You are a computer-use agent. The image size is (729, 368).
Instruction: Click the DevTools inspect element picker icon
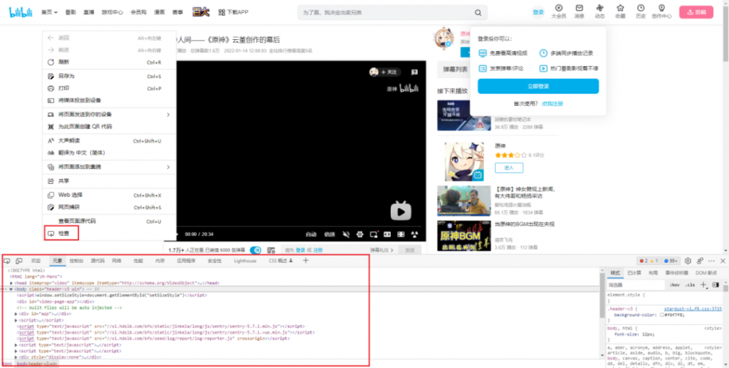pyautogui.click(x=8, y=261)
